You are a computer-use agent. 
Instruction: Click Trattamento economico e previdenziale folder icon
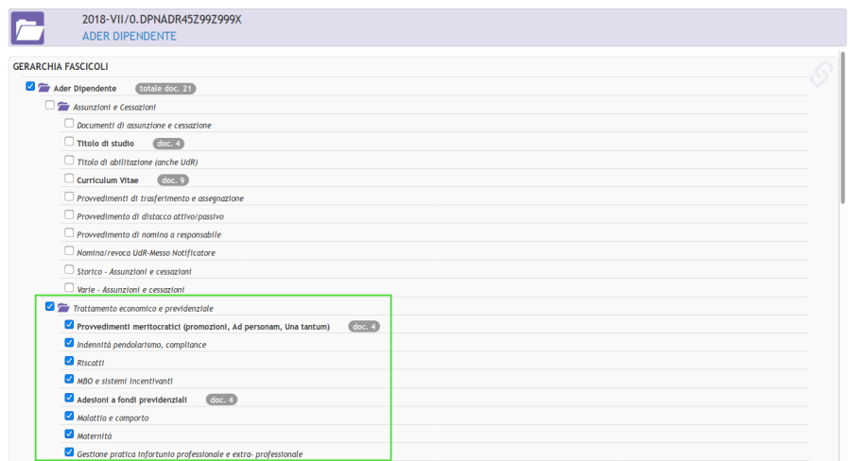(x=63, y=308)
